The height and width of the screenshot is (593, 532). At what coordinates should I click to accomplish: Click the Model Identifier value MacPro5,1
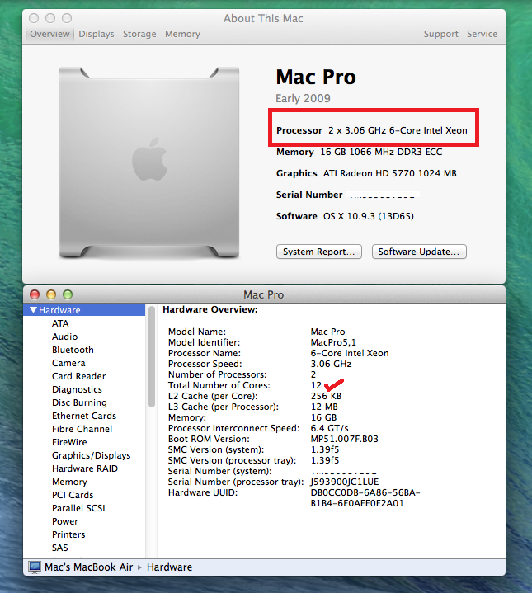tap(333, 342)
